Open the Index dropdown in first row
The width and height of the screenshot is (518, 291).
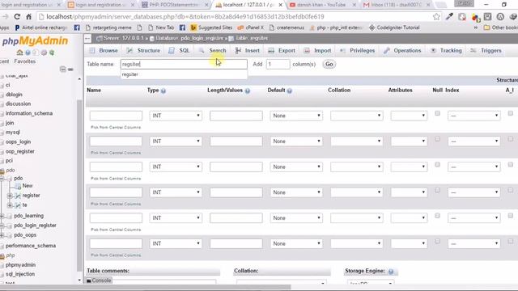point(473,116)
